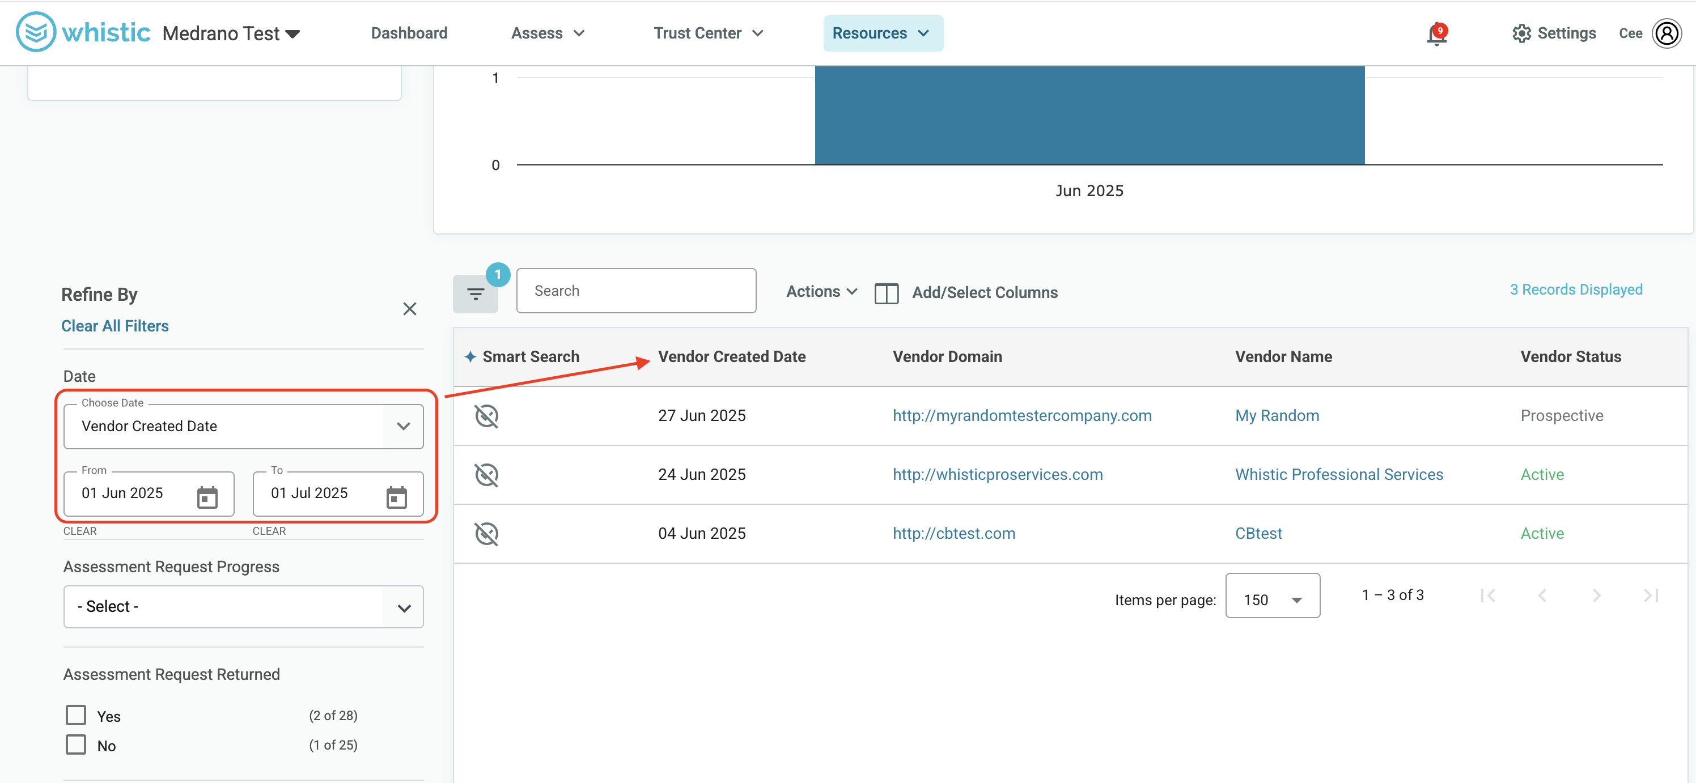This screenshot has height=783, width=1696.
Task: Open http://whisticproservices.com link
Action: (x=998, y=474)
